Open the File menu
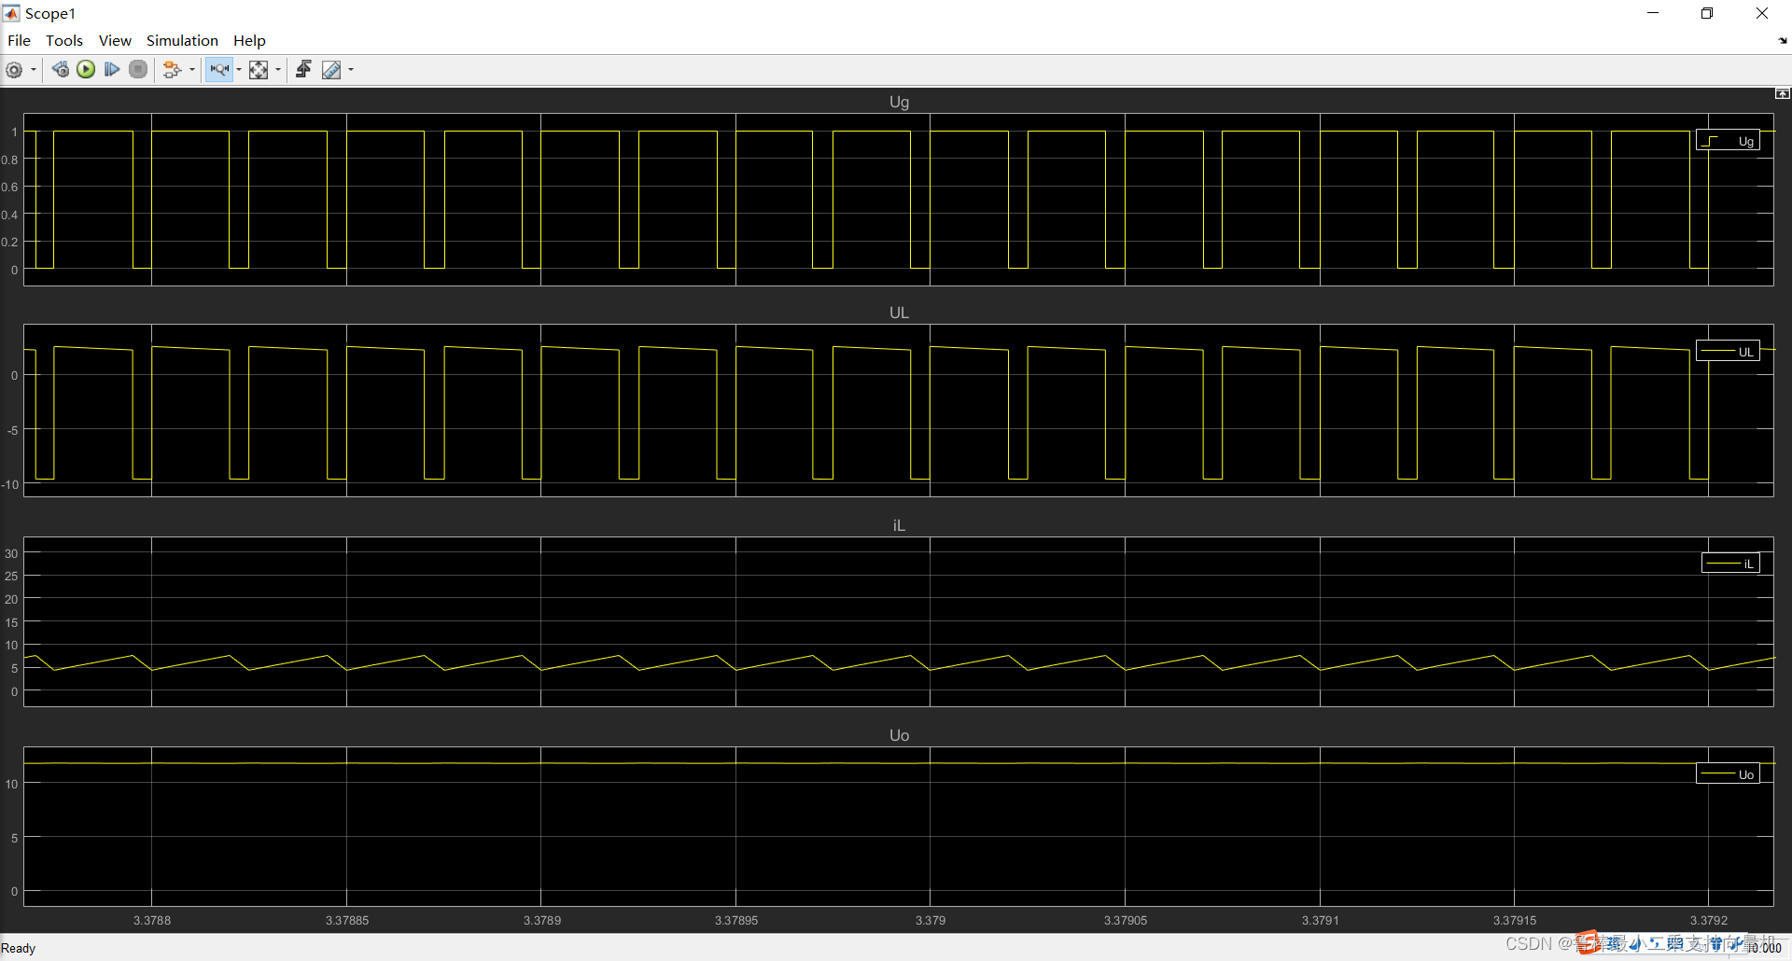Image resolution: width=1792 pixels, height=961 pixels. (19, 40)
